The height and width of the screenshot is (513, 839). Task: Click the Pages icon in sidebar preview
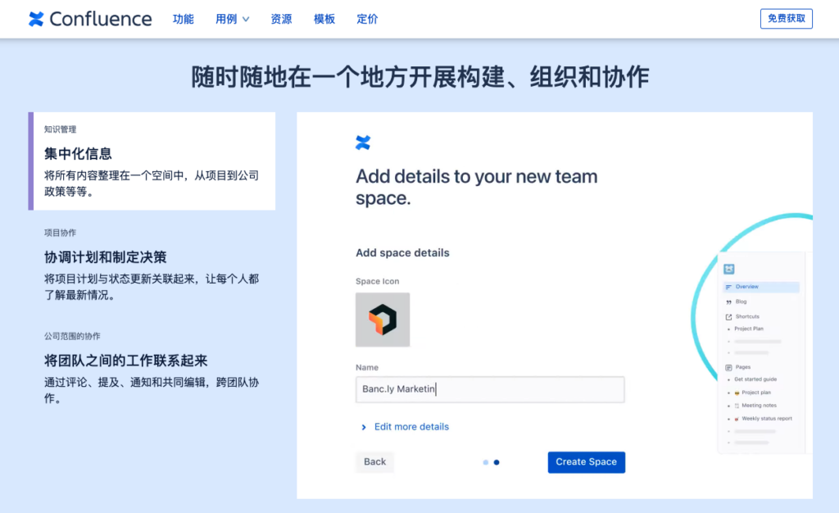728,367
